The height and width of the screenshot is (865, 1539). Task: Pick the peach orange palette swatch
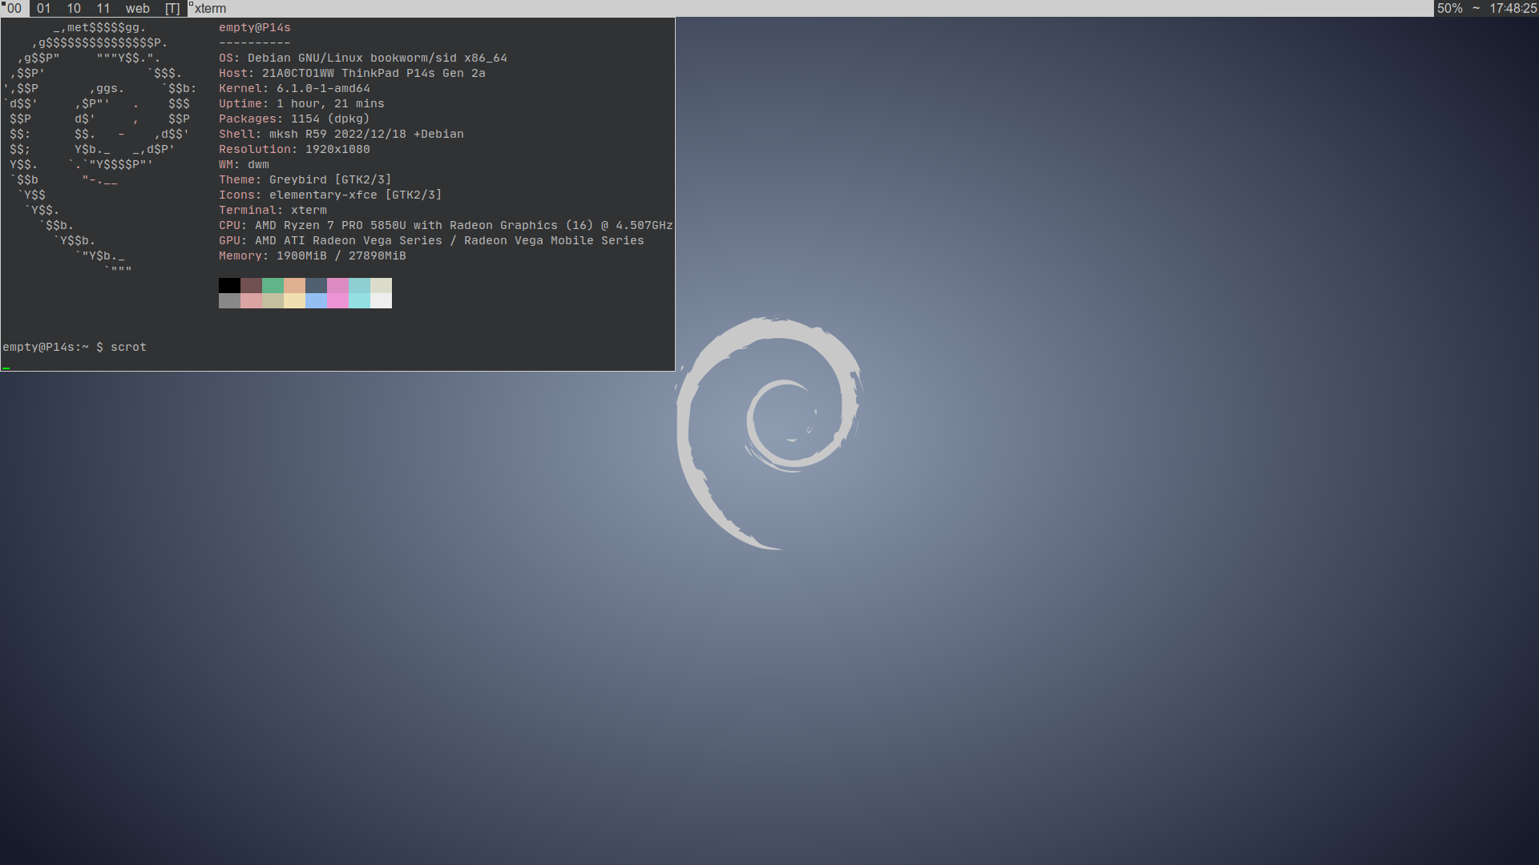[294, 286]
